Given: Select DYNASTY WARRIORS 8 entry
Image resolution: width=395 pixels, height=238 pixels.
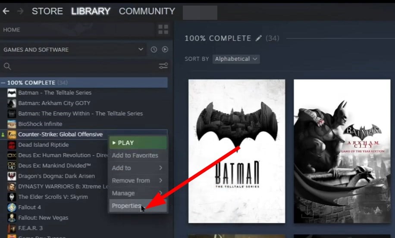Looking at the screenshot, I should [63, 186].
